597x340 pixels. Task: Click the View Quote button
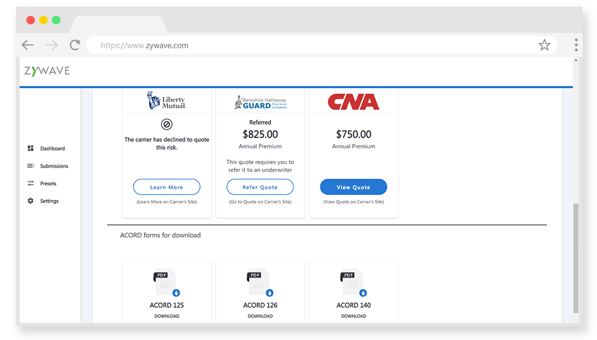coord(353,187)
